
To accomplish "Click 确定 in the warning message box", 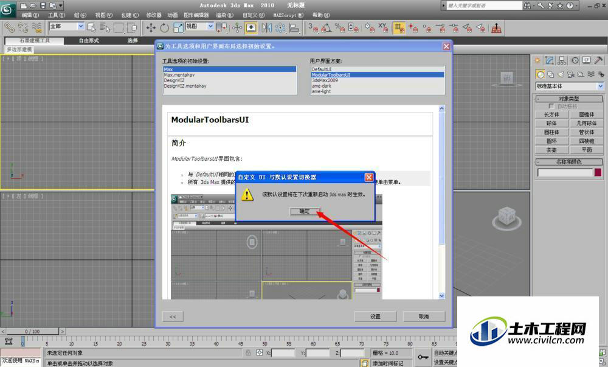I will [305, 211].
